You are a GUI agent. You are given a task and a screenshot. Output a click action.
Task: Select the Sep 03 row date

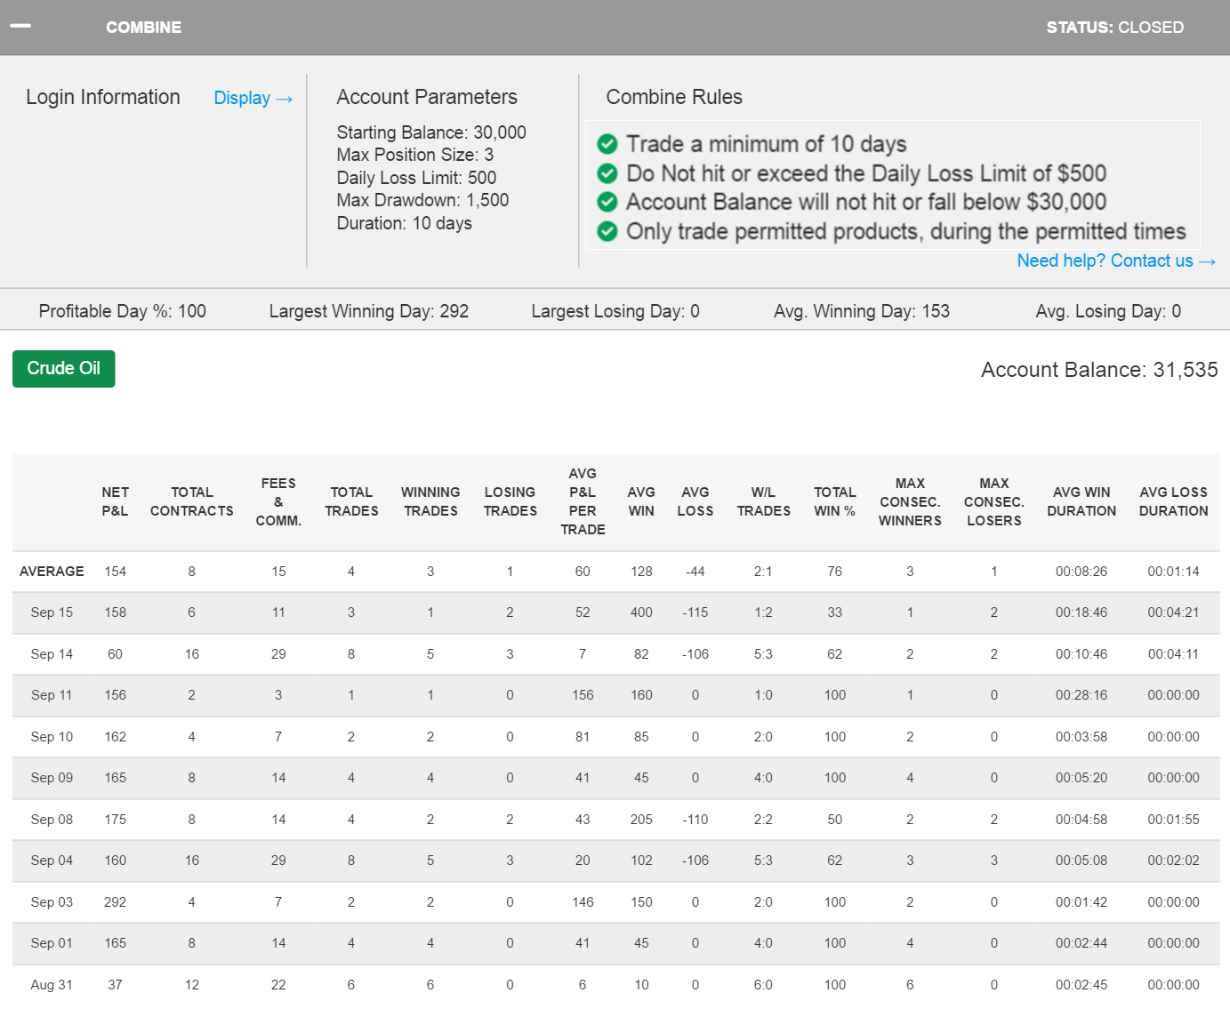click(52, 902)
